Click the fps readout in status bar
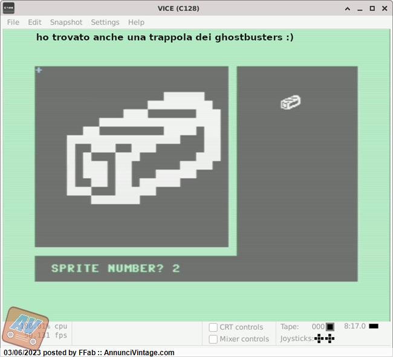The height and width of the screenshot is (357, 393). 46,335
